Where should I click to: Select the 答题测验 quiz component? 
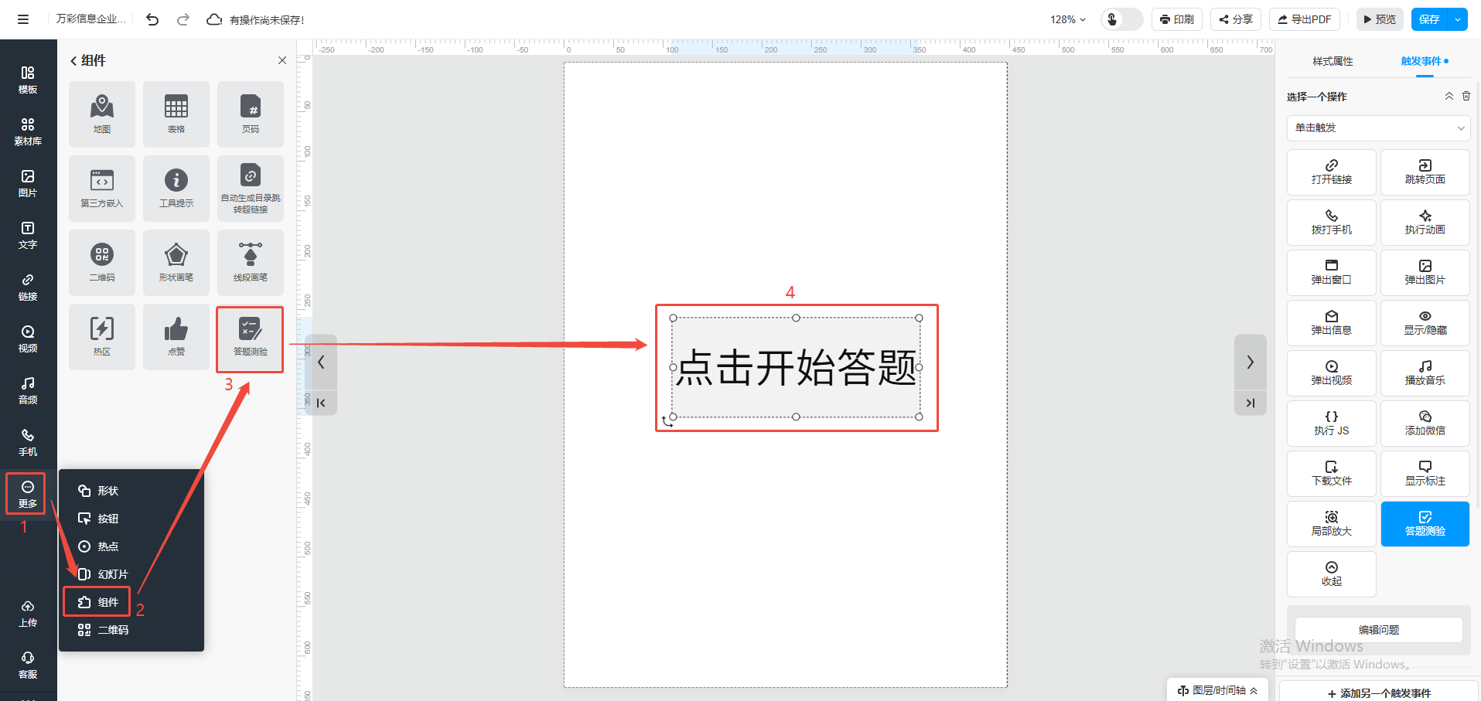(250, 339)
